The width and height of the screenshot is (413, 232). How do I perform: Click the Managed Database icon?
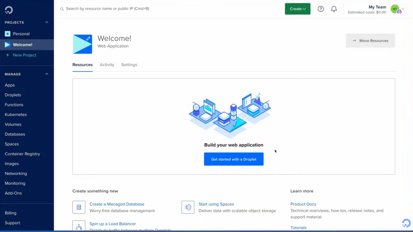click(x=79, y=207)
